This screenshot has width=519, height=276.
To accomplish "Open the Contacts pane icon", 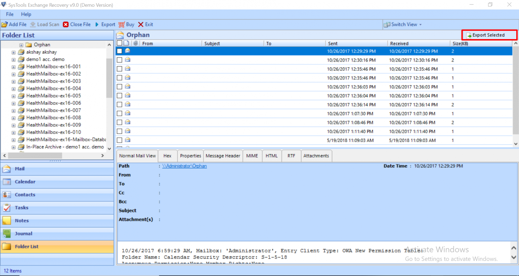I will tap(6, 195).
